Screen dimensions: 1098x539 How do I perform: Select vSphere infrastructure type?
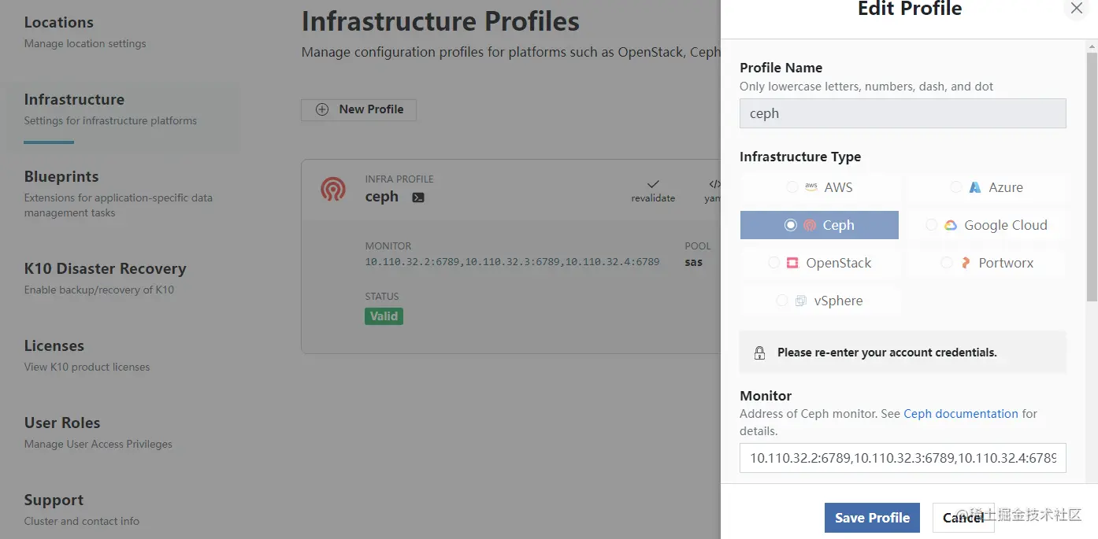coord(819,301)
